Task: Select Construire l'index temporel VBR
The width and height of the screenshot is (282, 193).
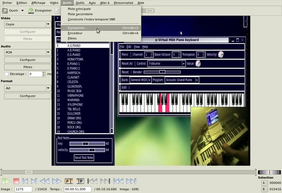Action: point(101,19)
